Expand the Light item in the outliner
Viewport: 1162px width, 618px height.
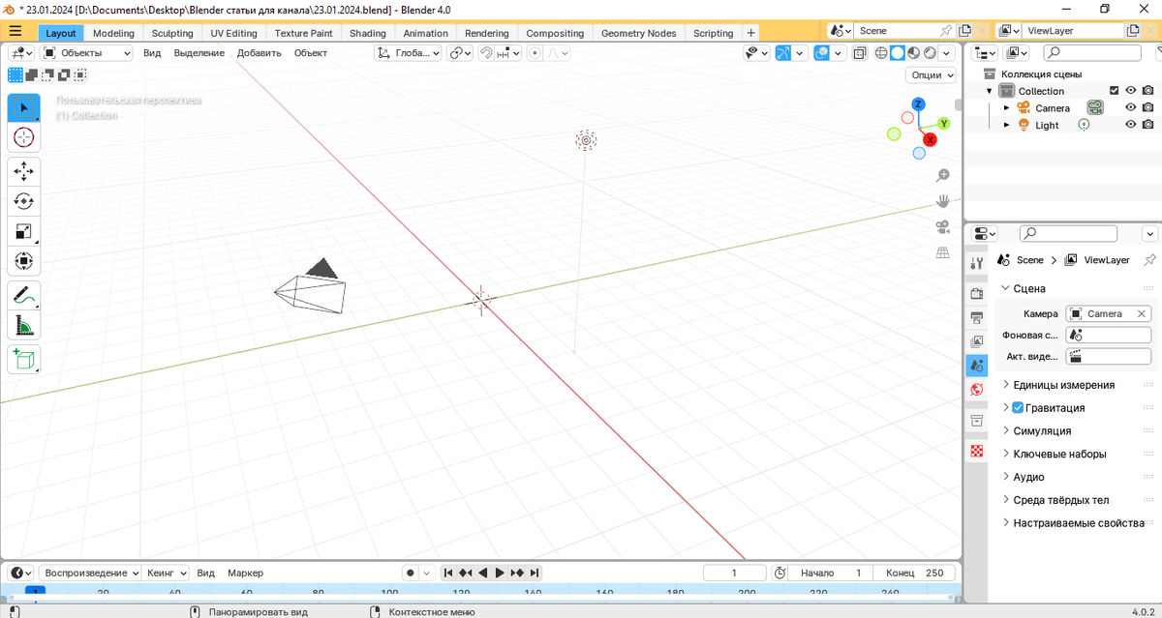click(x=1006, y=125)
